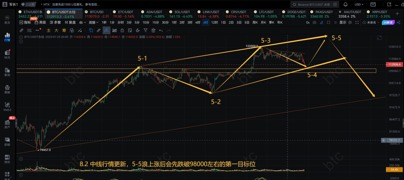Open the 授权 authorization sidebar item
Image resolution: width=404 pixels, height=180 pixels.
tap(7, 159)
